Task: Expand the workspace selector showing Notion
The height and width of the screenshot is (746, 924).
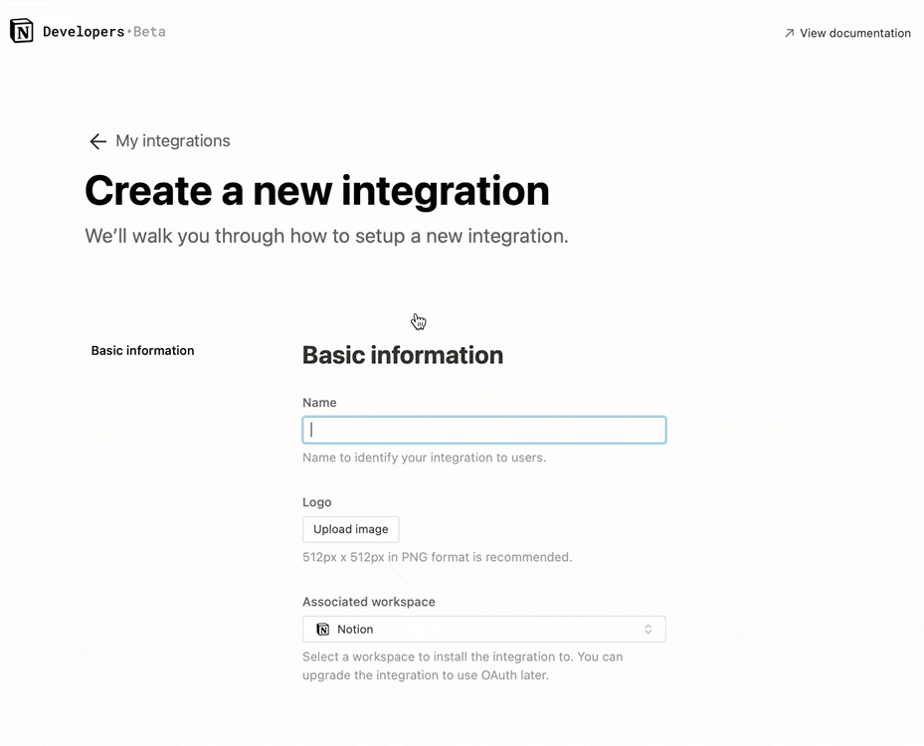Action: click(483, 629)
